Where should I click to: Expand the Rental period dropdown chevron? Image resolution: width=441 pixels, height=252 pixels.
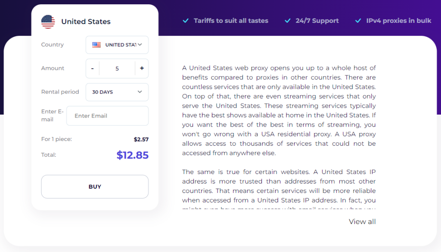140,92
